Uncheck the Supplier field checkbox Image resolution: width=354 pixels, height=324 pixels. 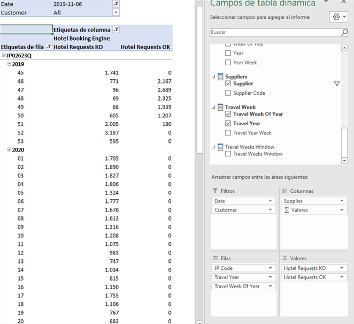coord(228,84)
